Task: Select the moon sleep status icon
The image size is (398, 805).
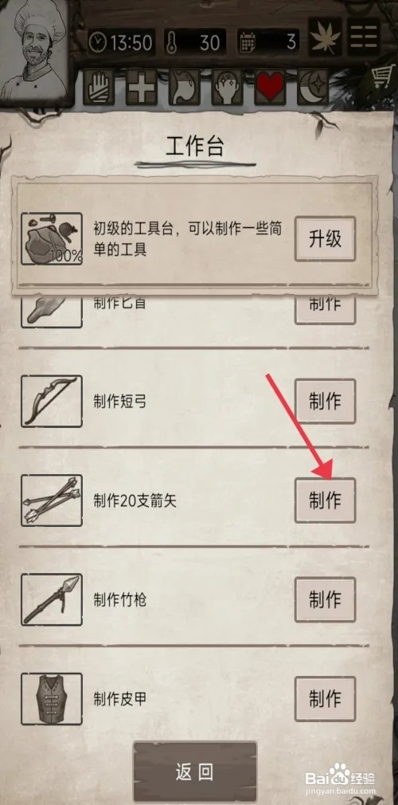Action: point(312,88)
